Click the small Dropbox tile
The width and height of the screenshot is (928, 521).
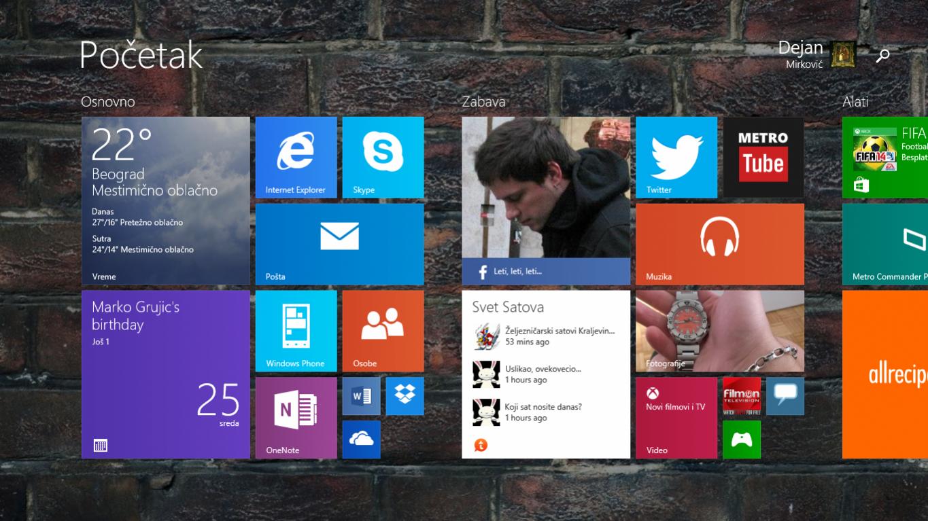(x=405, y=396)
